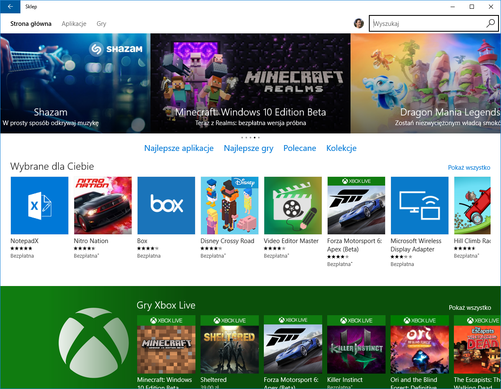The height and width of the screenshot is (389, 501).
Task: Open the Kolekcje link
Action: click(341, 148)
